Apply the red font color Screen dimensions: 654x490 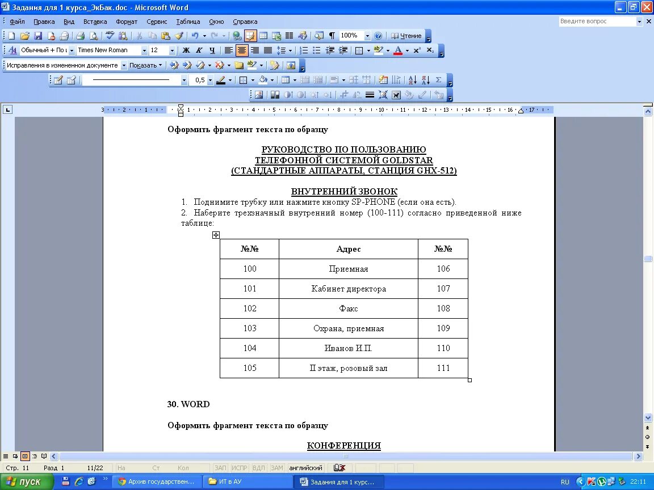click(399, 50)
